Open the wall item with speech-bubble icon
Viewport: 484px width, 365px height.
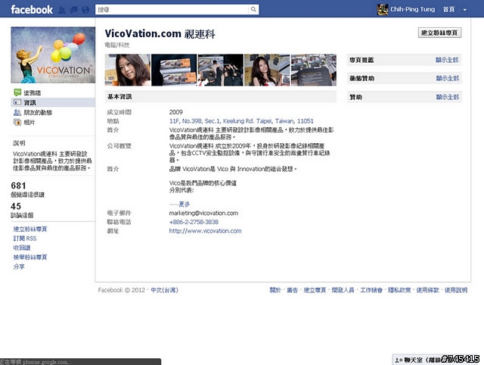click(x=32, y=92)
